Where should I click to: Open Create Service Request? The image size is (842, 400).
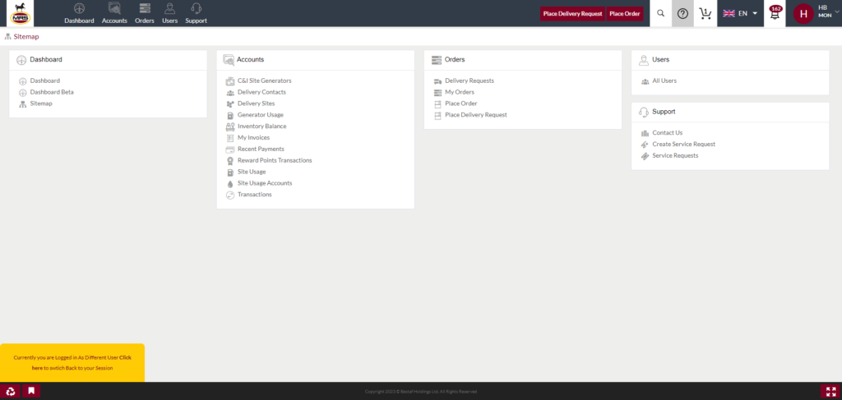pyautogui.click(x=683, y=145)
